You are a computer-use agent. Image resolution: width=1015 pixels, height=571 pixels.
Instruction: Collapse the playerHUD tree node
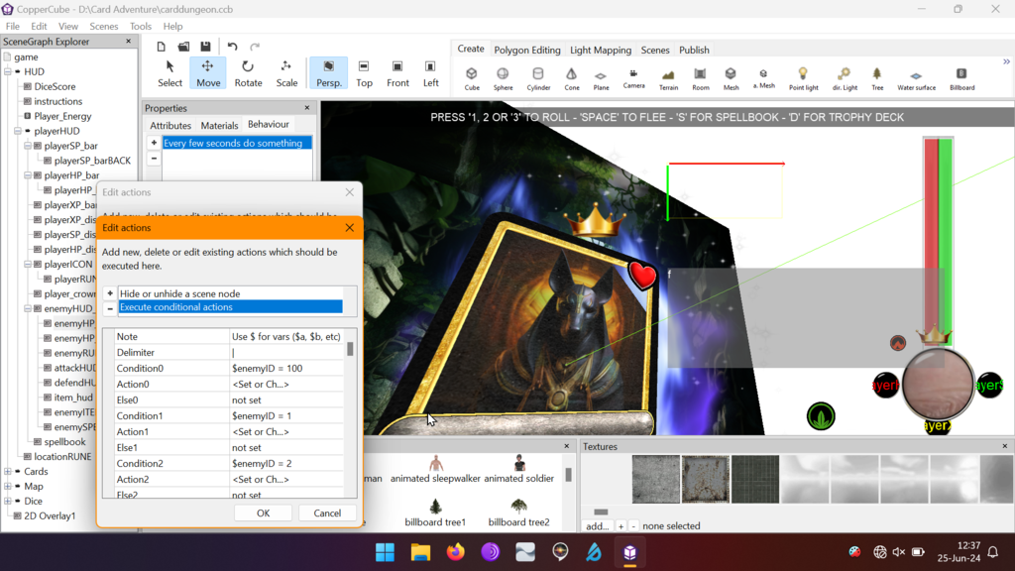[x=18, y=131]
